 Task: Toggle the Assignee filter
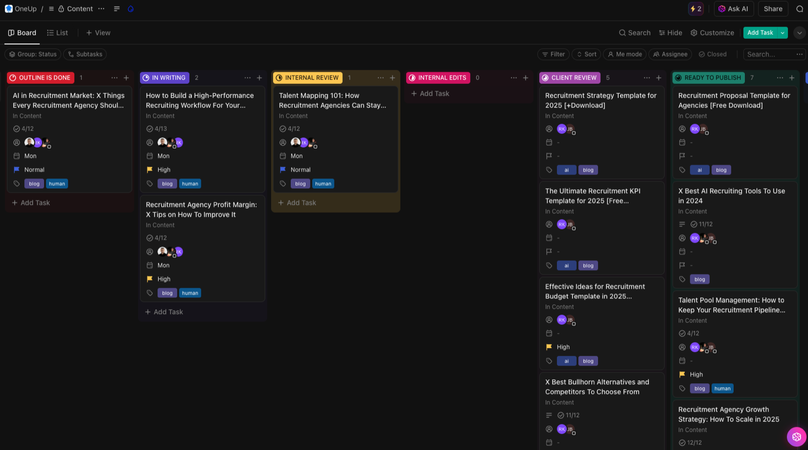[x=670, y=54]
